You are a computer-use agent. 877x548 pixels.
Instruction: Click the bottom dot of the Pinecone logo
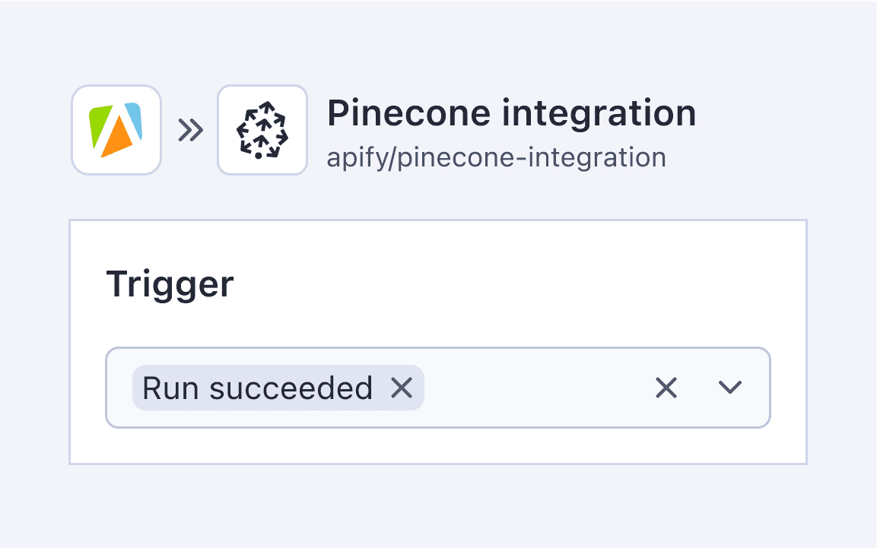click(x=258, y=155)
